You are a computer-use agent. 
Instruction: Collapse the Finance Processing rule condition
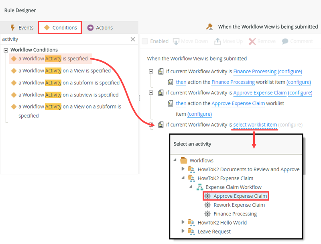[x=151, y=72]
